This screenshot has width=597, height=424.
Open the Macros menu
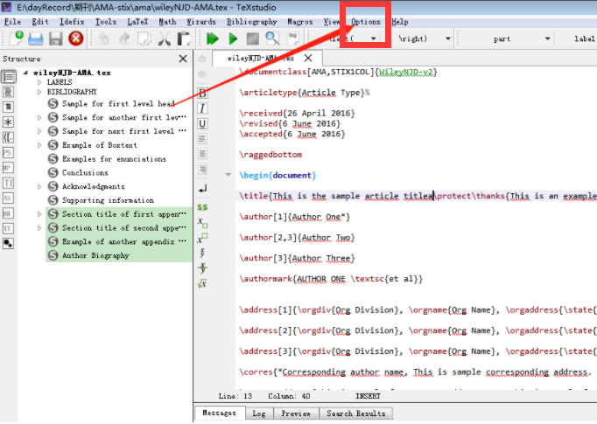299,22
